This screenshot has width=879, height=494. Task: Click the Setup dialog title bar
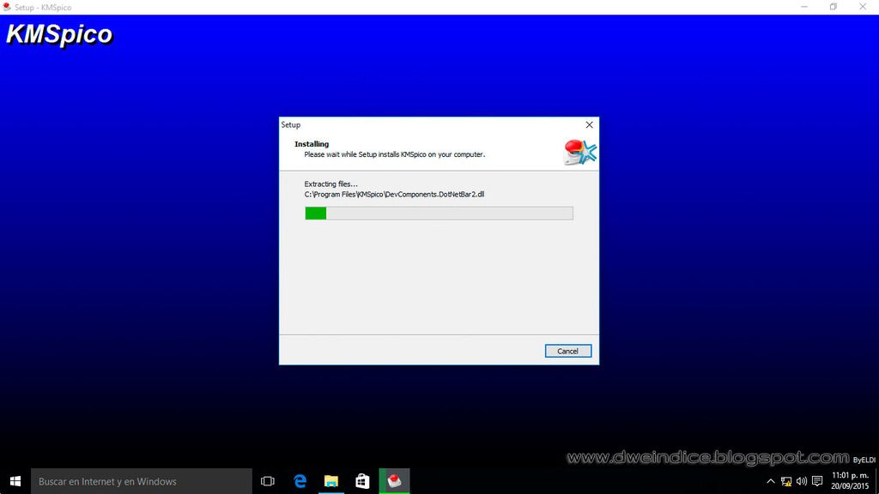(429, 125)
